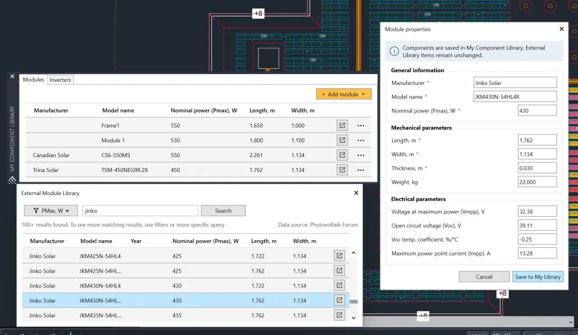This screenshot has height=335, width=578.
Task: Open the Add module dropdown menu
Action: 344,94
